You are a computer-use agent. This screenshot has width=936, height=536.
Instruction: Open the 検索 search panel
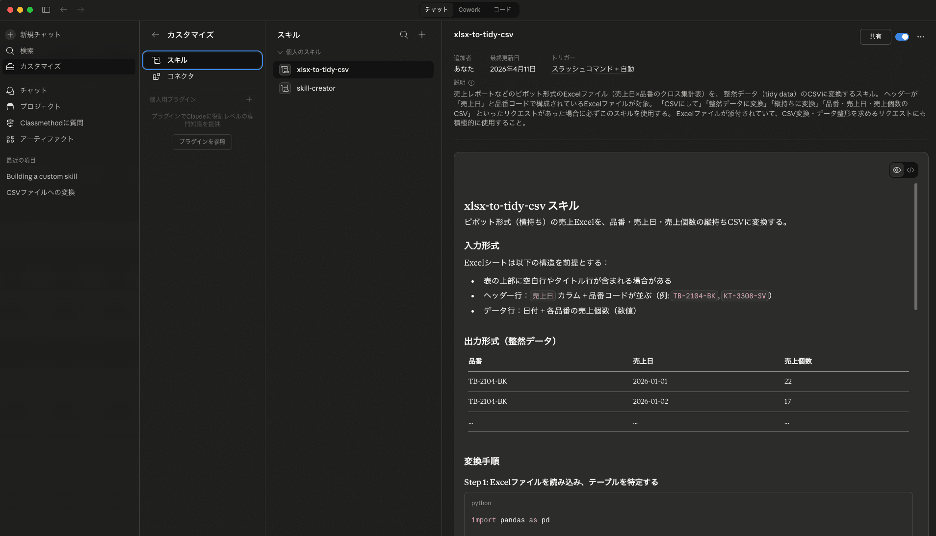click(26, 50)
